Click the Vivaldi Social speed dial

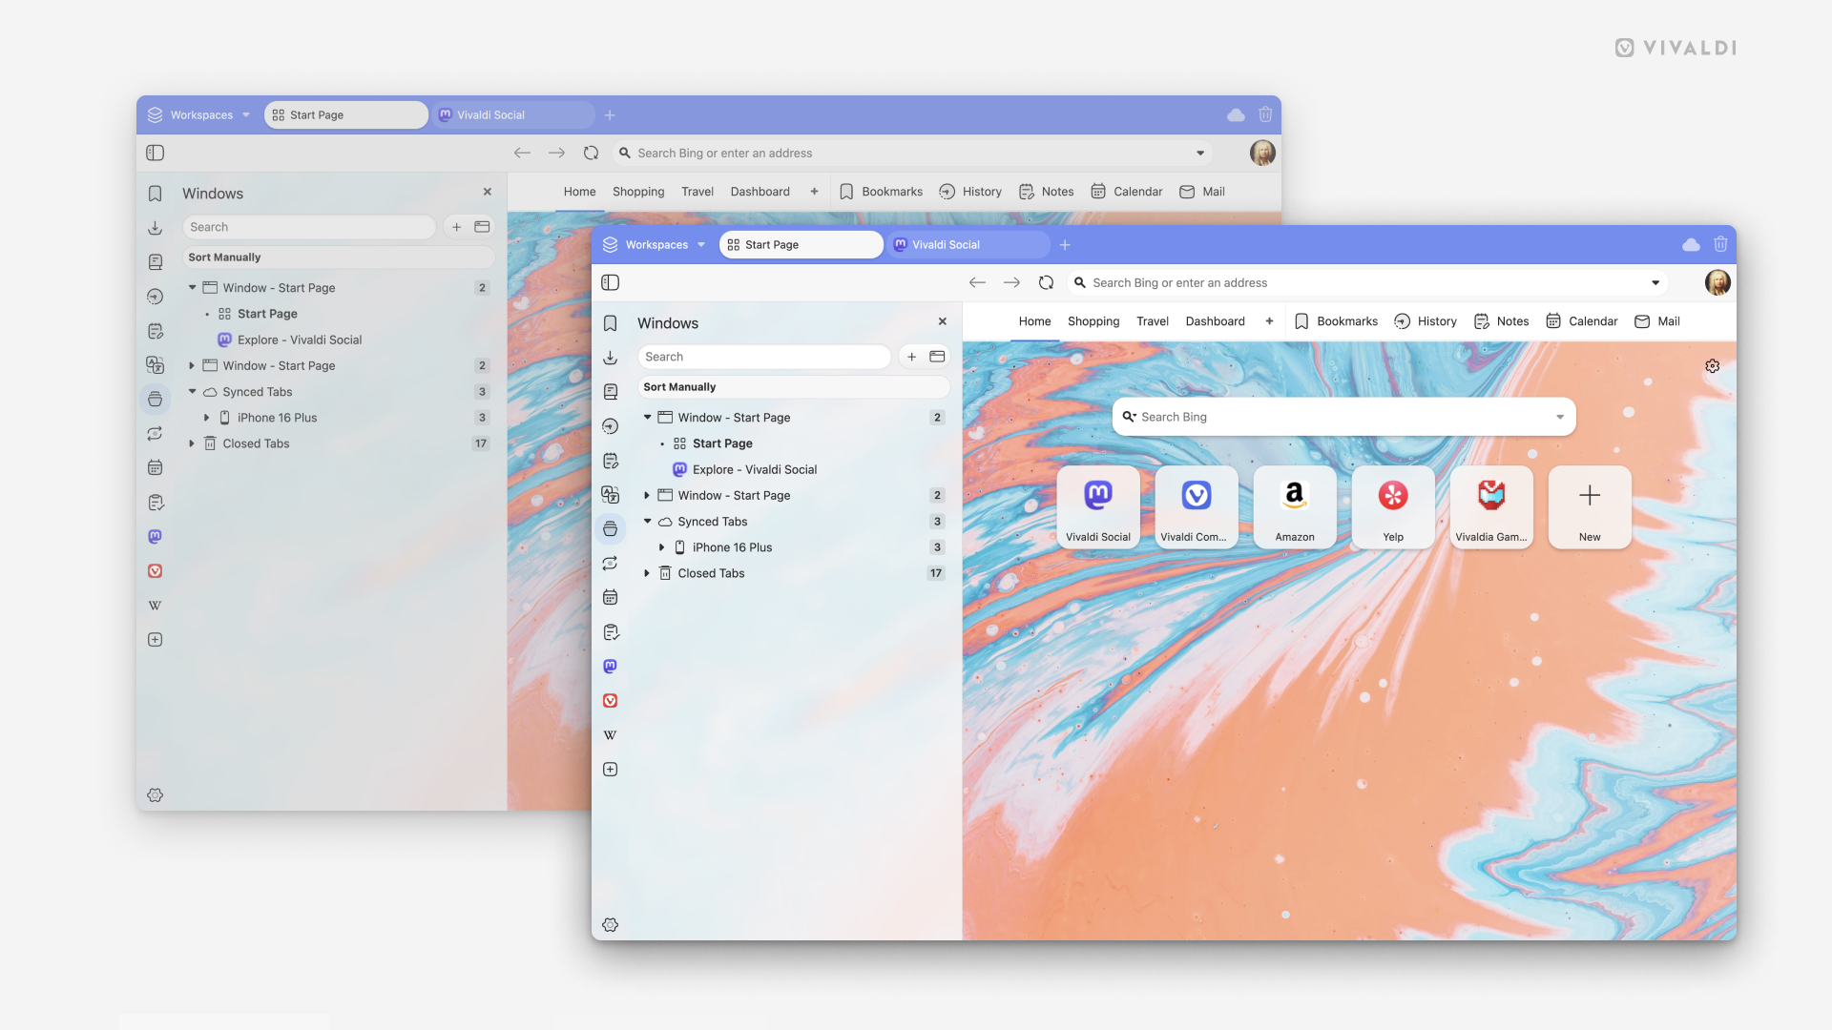pos(1098,503)
